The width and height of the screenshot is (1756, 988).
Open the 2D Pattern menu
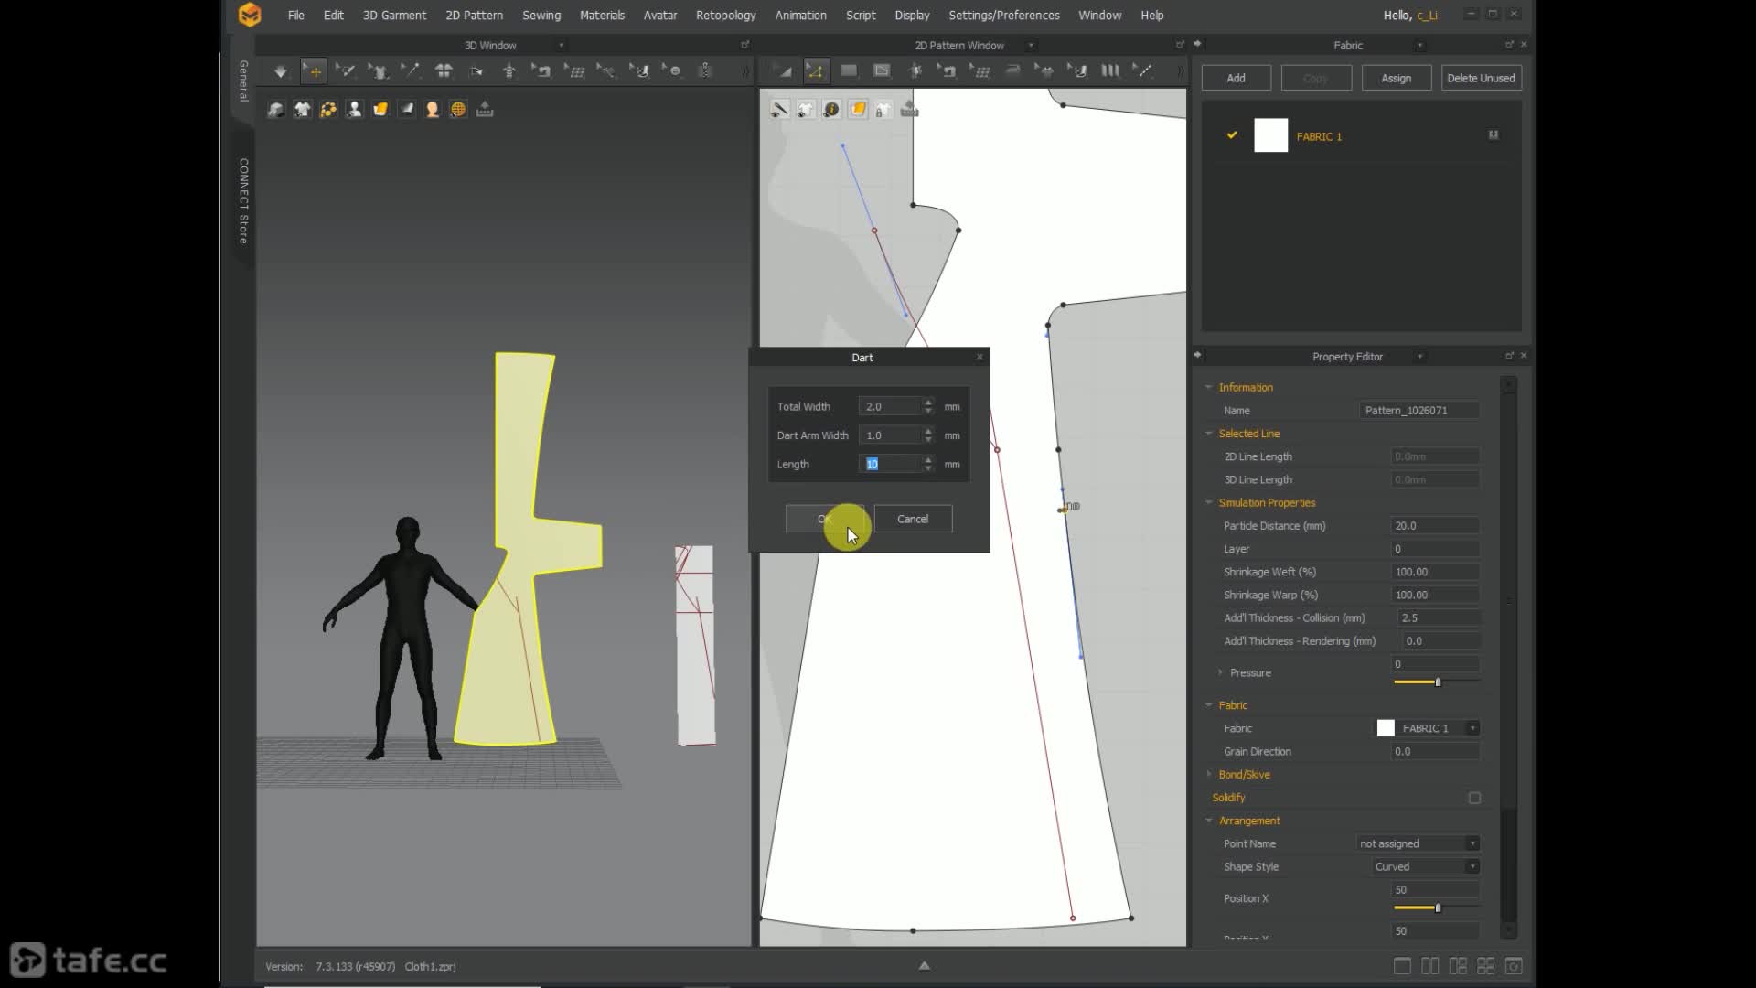pos(474,15)
